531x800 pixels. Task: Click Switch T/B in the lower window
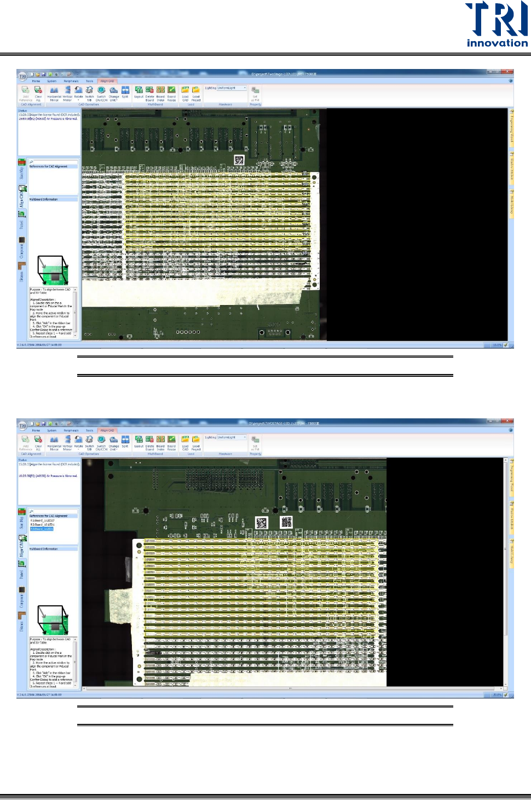[89, 442]
